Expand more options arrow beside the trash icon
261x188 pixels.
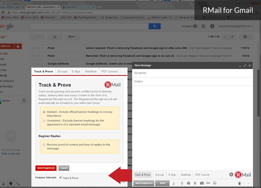248,183
